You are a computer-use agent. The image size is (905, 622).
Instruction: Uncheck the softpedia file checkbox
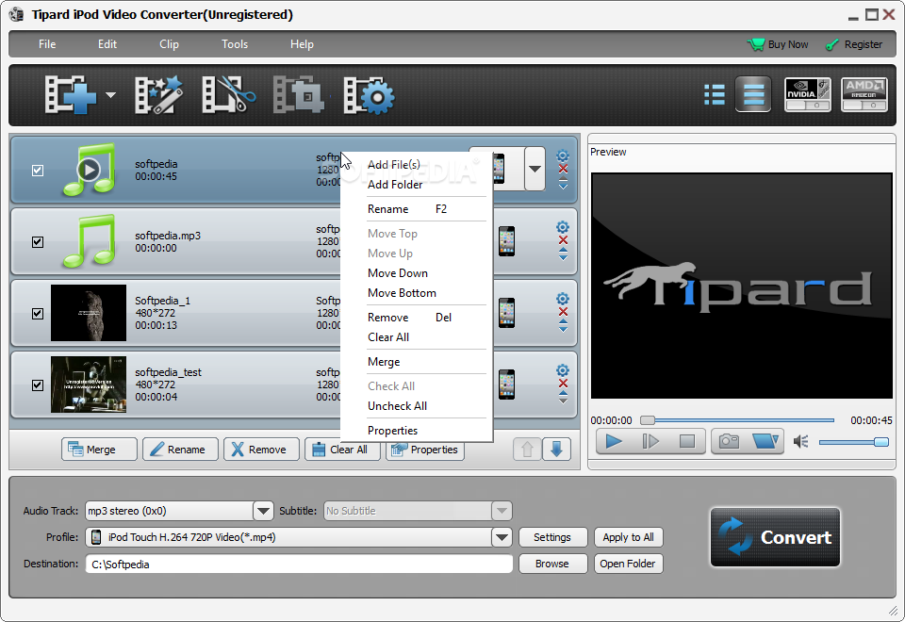coord(38,171)
